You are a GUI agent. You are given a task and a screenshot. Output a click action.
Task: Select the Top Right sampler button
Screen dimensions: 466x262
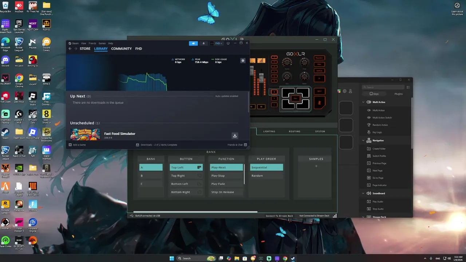[x=186, y=176]
